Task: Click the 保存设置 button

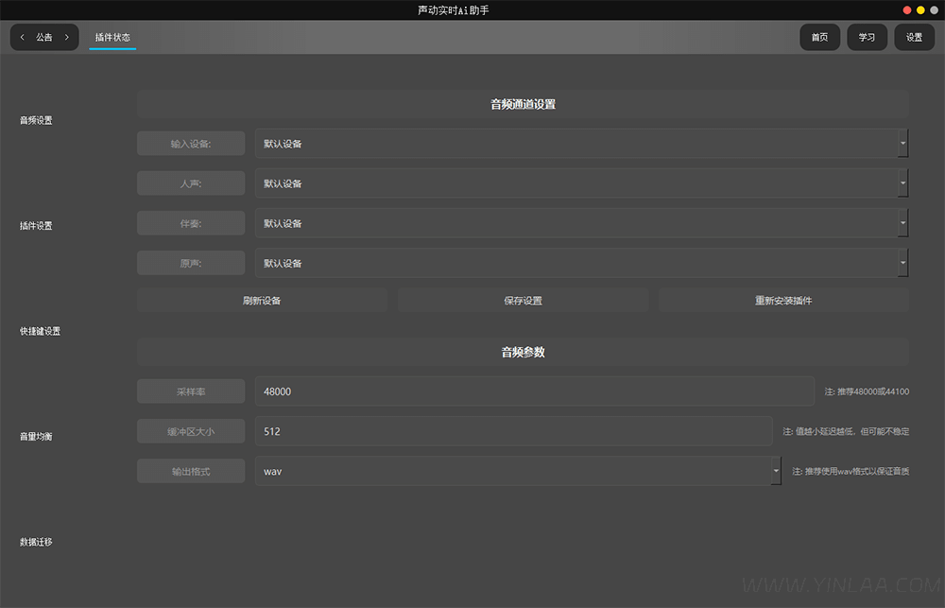Action: click(523, 301)
